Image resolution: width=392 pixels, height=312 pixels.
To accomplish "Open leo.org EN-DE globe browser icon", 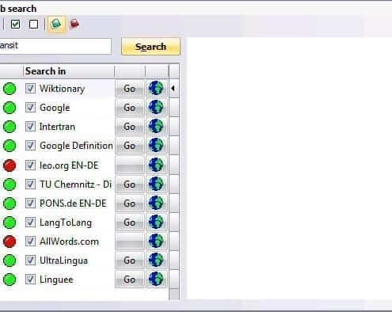I will tap(156, 165).
